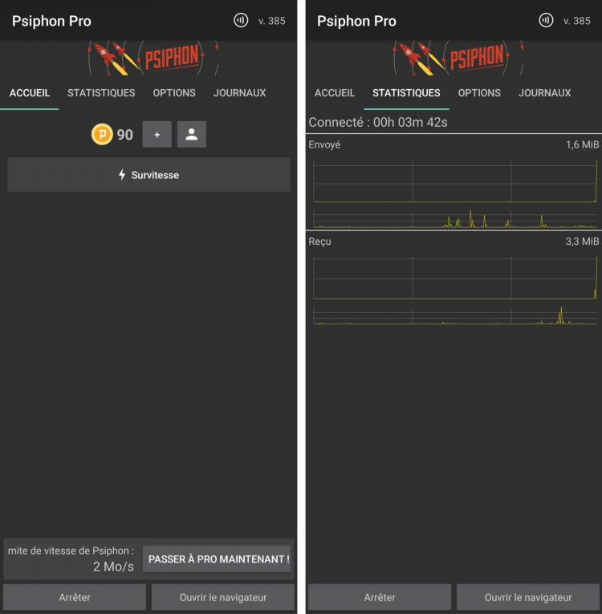Tap Psiphon Pro title on left screen
The width and height of the screenshot is (602, 614).
coord(51,21)
